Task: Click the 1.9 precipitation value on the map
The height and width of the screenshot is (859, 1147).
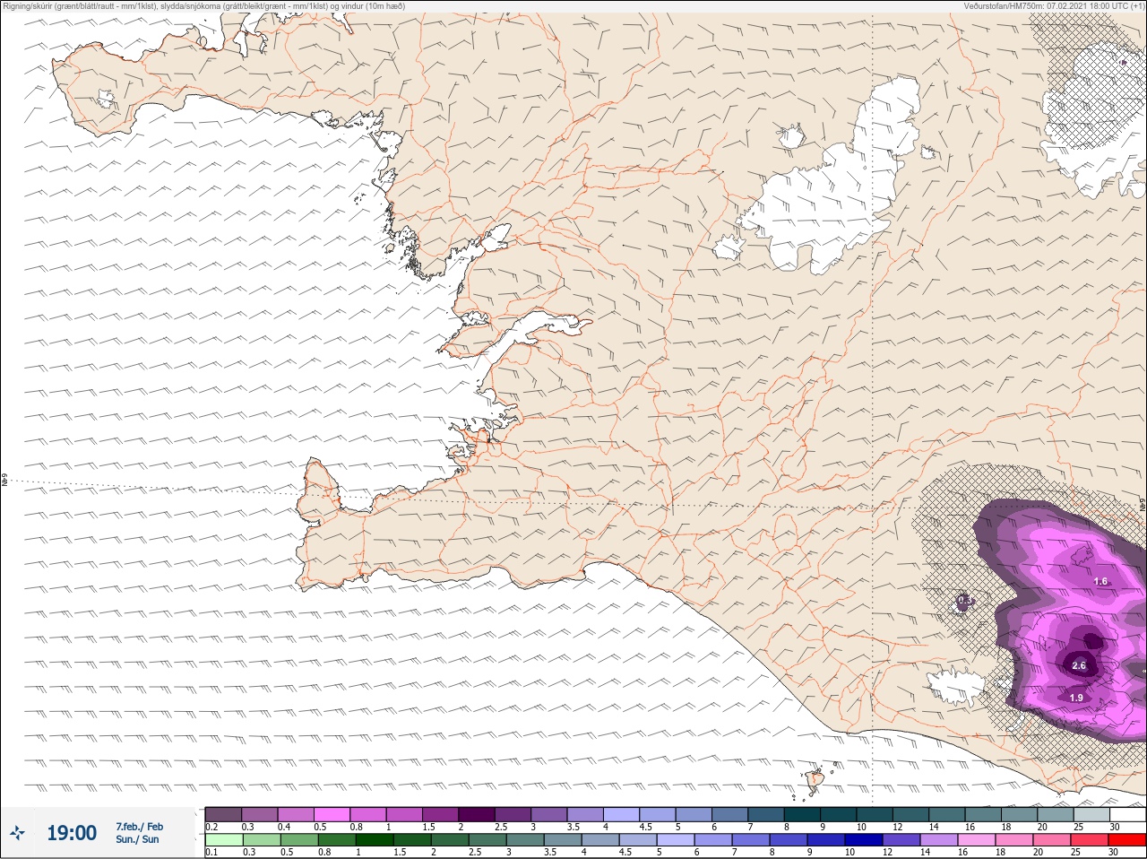Action: tap(1076, 698)
